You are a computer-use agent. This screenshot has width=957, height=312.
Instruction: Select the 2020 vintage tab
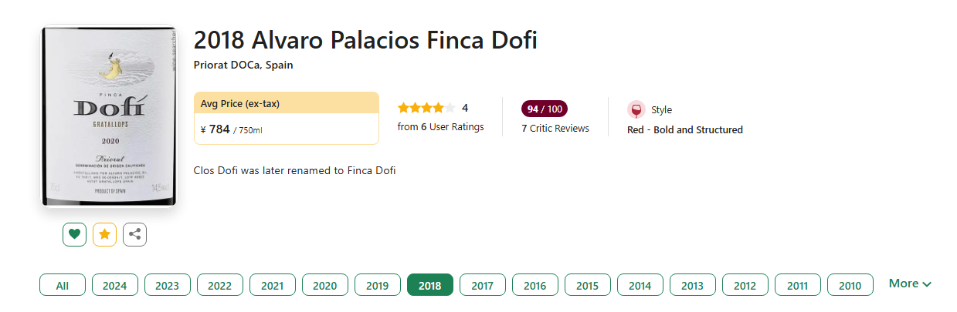tap(325, 285)
